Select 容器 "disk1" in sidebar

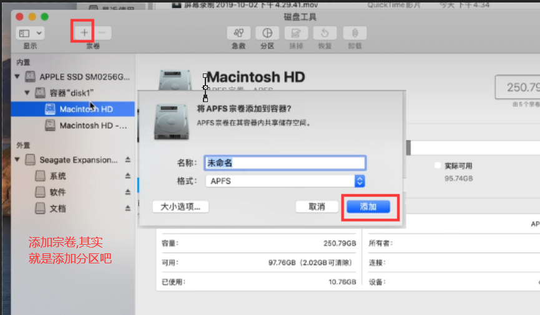[x=72, y=93]
